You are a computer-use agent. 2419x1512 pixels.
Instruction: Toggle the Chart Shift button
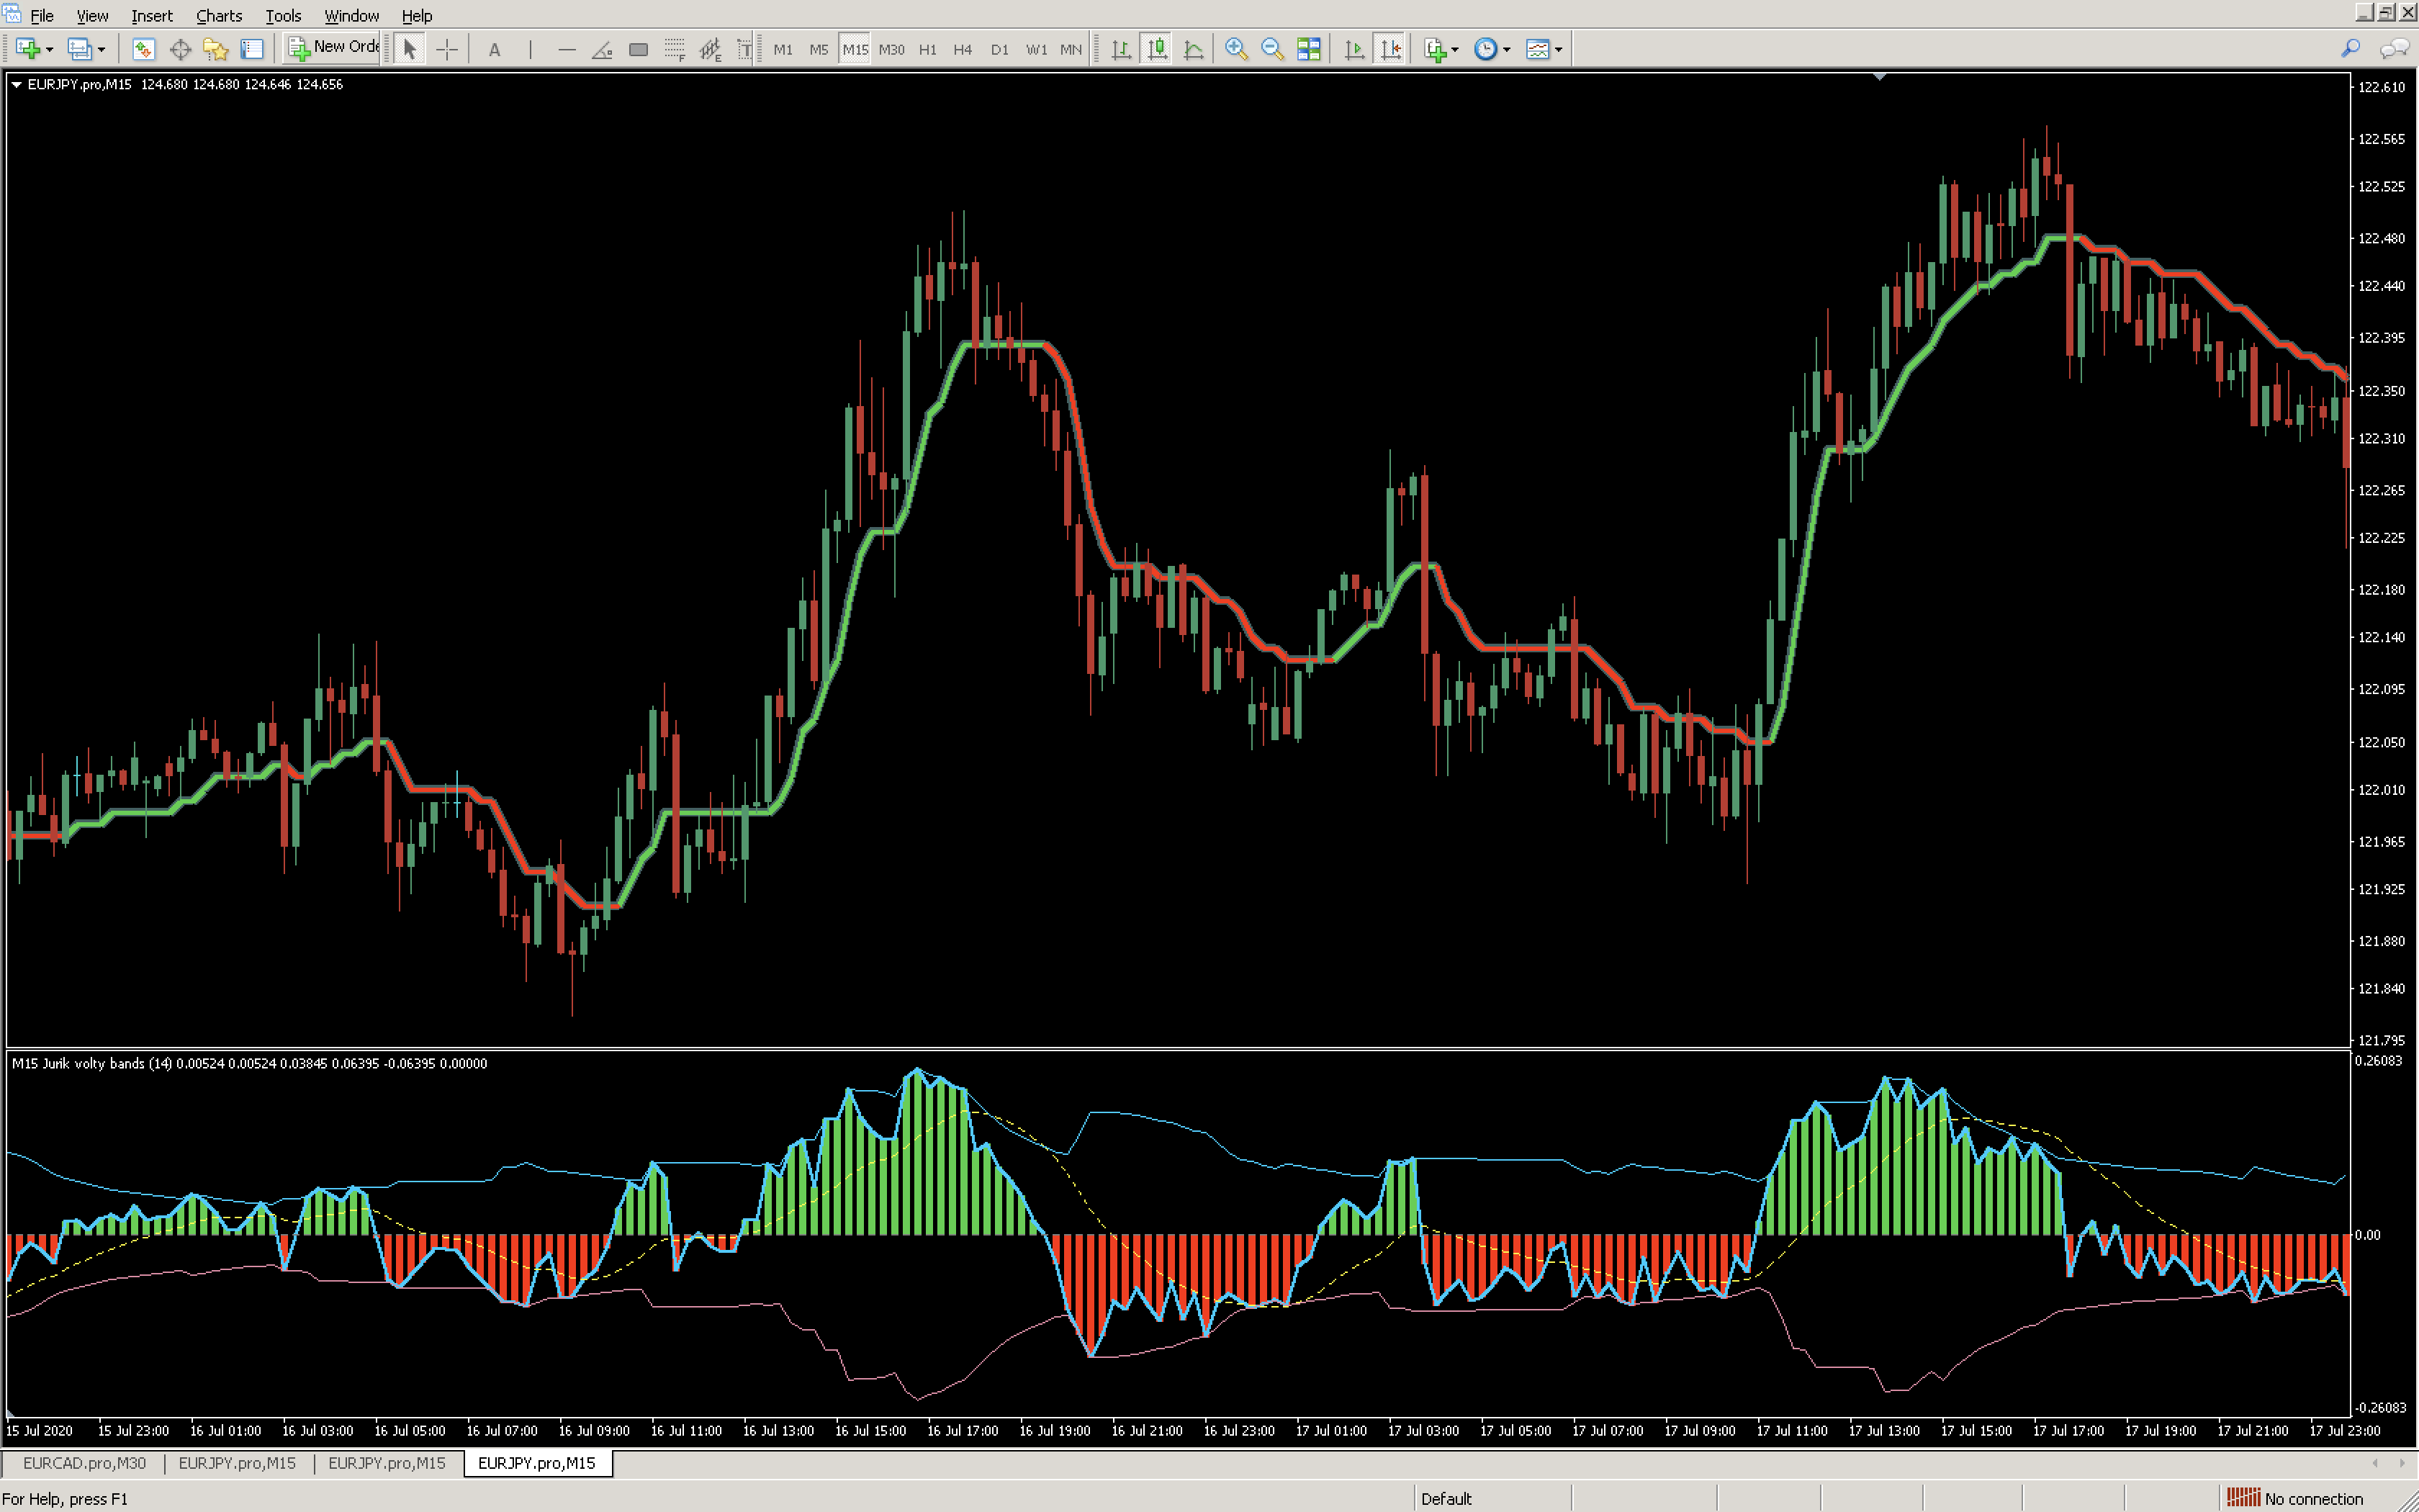coord(1390,49)
